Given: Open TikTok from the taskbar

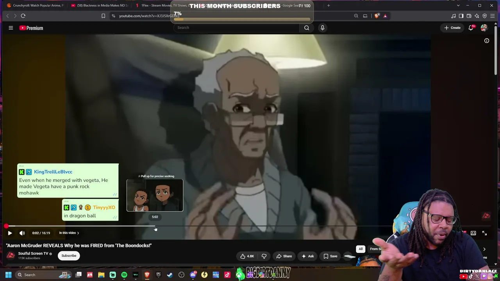Looking at the screenshot, I should click(x=227, y=275).
